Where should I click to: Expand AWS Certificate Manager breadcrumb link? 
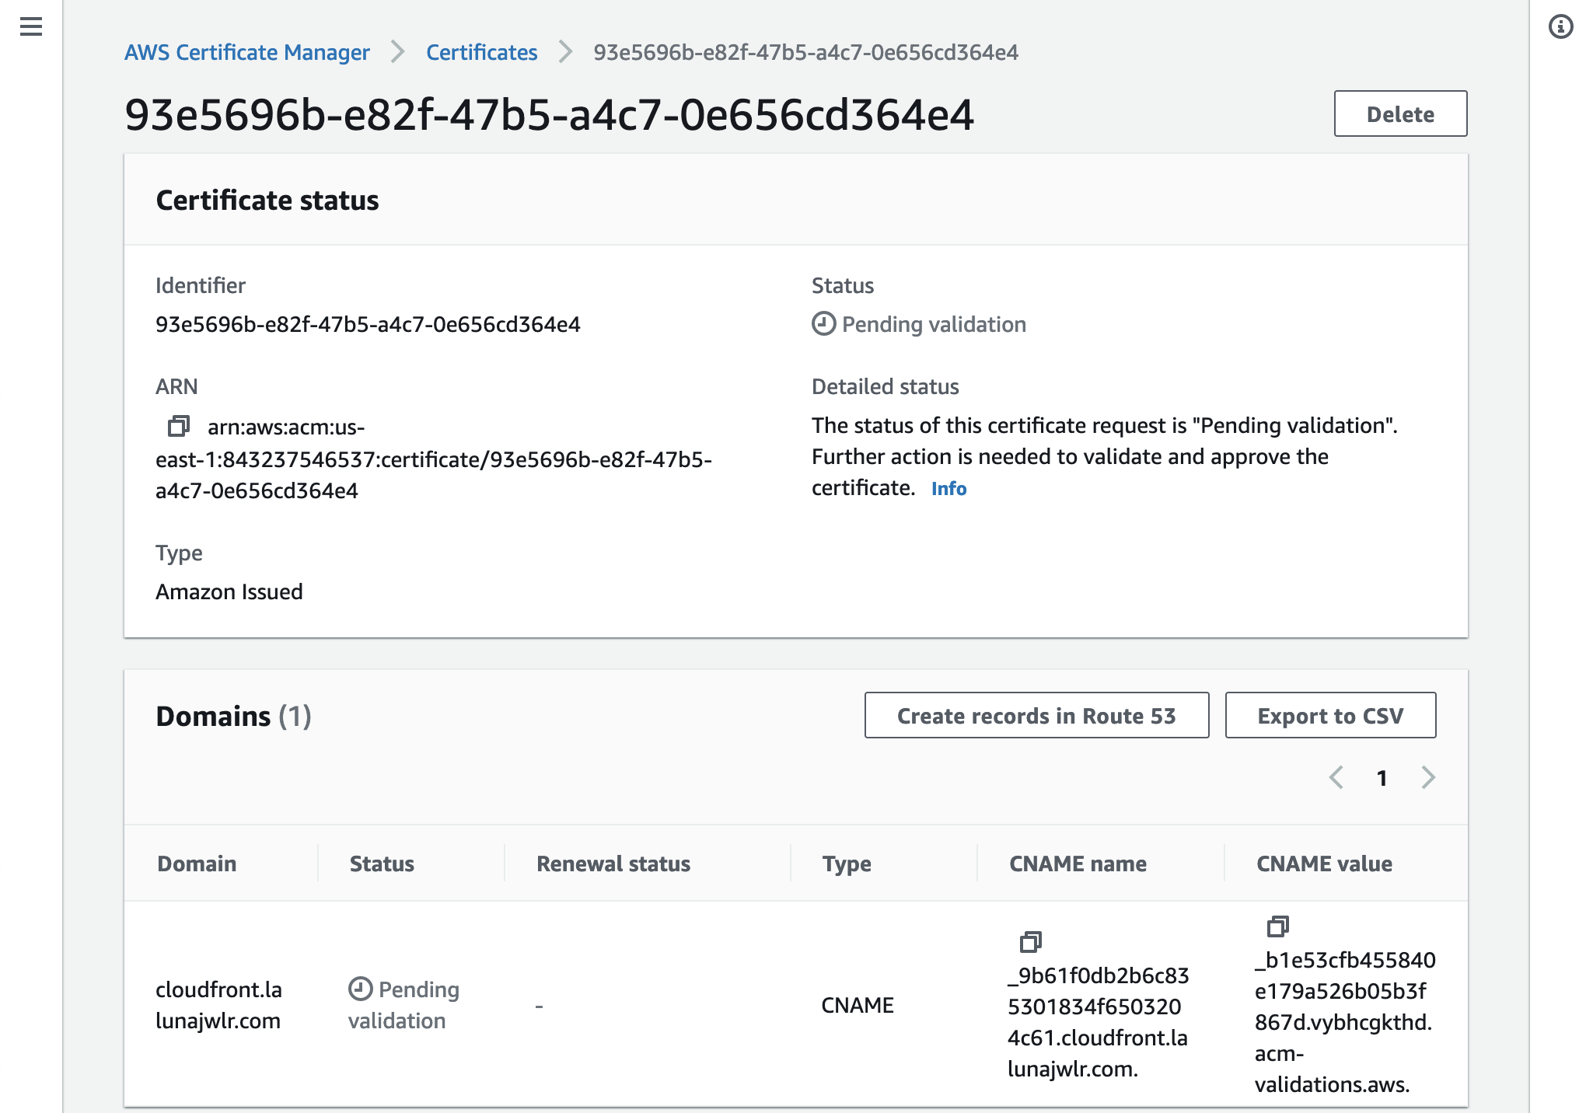click(x=247, y=50)
